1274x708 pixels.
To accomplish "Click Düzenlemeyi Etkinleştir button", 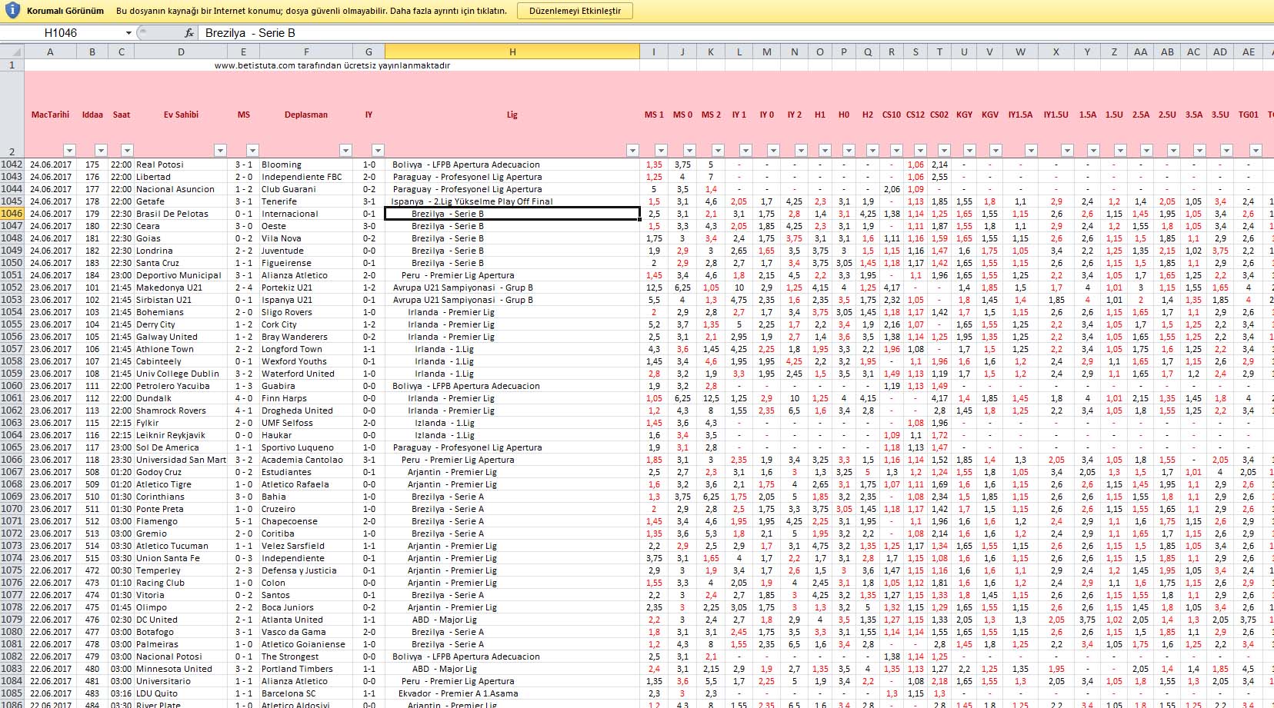I will pos(575,11).
